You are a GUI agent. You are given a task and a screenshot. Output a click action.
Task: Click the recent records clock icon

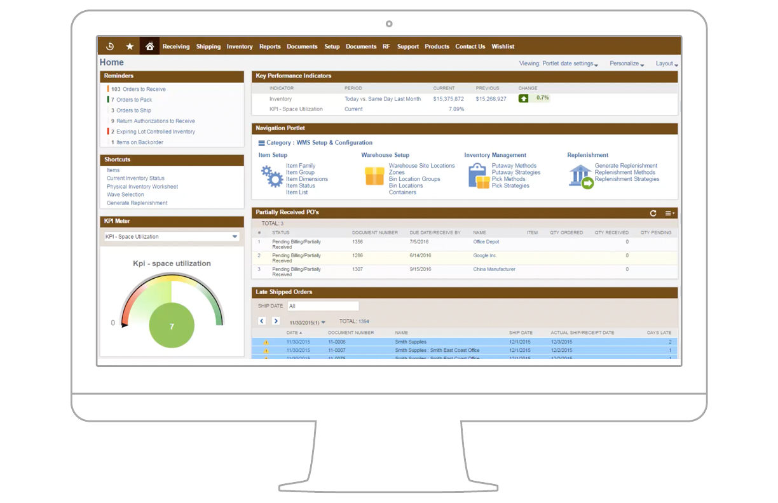tap(110, 46)
